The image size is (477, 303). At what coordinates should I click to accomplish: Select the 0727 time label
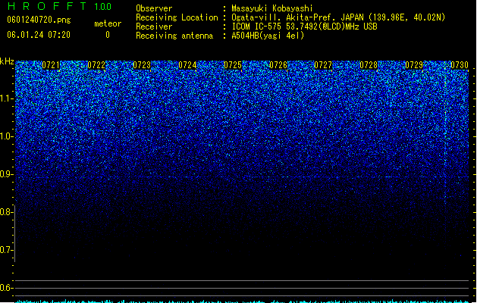323,65
